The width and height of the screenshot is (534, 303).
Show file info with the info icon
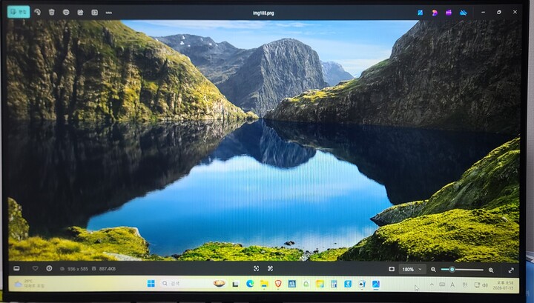[49, 268]
